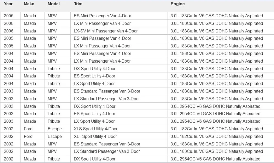Click the 2006 MPV ES Mini Passenger Van trim cell
This screenshot has height=163, width=274.
pyautogui.click(x=119, y=16)
